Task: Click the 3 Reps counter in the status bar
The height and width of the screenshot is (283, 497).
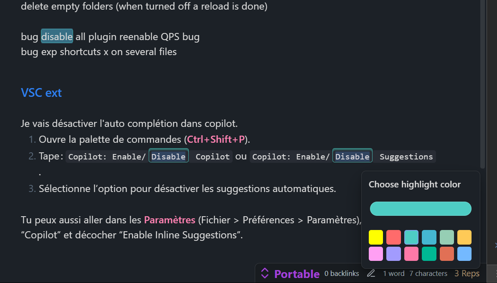Action: [x=467, y=273]
